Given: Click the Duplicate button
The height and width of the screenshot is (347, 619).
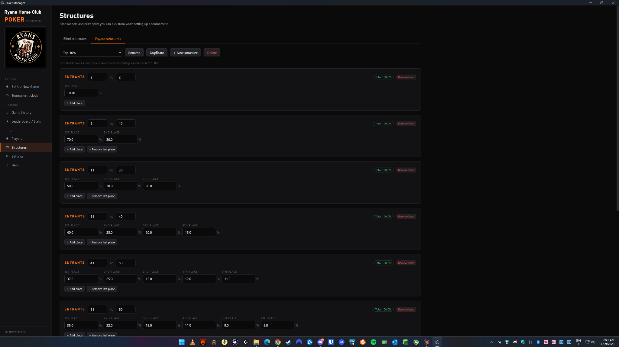Looking at the screenshot, I should coord(157,53).
